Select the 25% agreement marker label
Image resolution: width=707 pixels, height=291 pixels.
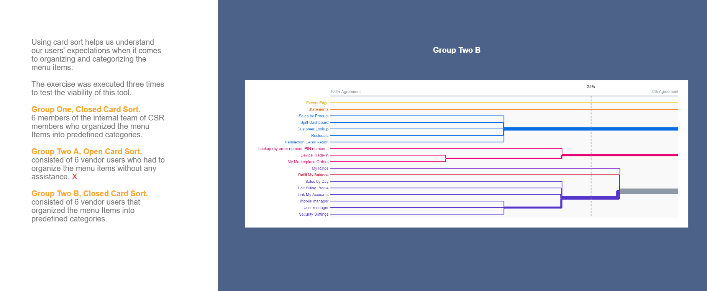point(591,87)
